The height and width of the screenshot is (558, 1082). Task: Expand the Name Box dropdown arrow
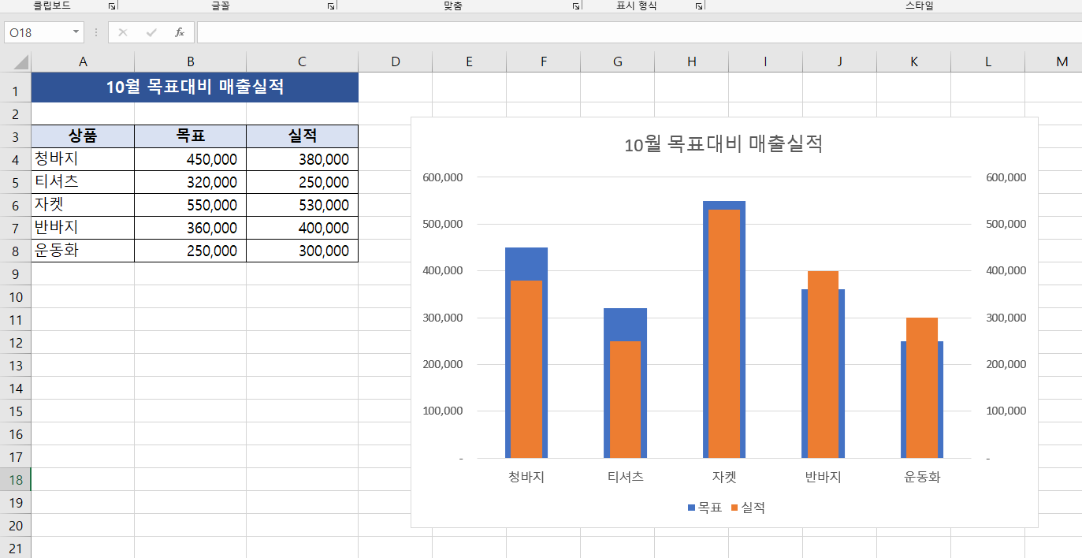click(x=76, y=32)
